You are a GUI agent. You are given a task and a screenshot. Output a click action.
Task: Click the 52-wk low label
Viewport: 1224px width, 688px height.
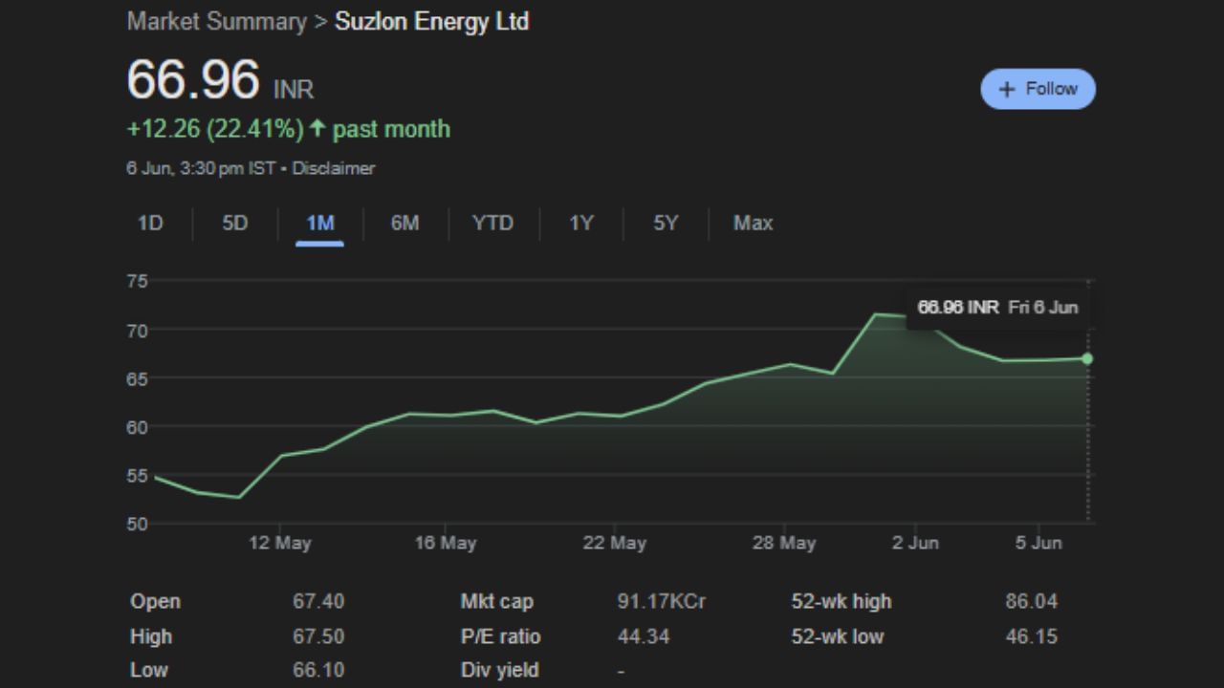(x=838, y=636)
